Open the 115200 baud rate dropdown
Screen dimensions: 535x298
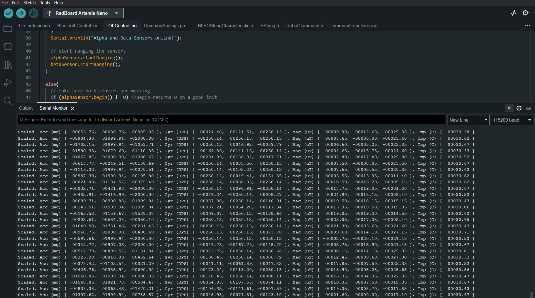pos(512,120)
